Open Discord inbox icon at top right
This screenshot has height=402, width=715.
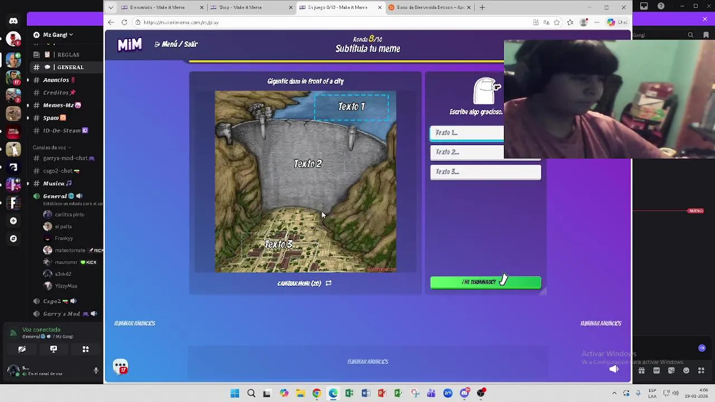tap(644, 6)
